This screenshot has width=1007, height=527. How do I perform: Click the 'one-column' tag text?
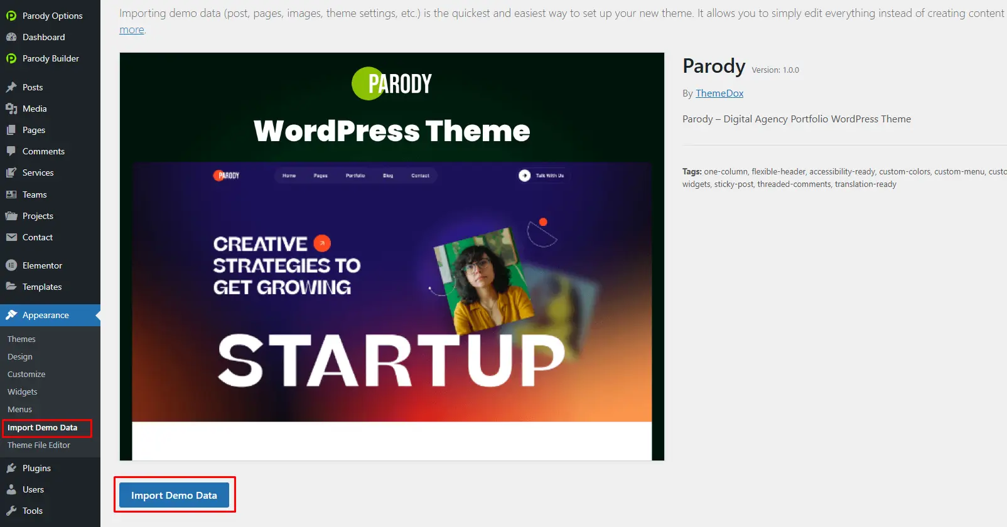pos(726,172)
